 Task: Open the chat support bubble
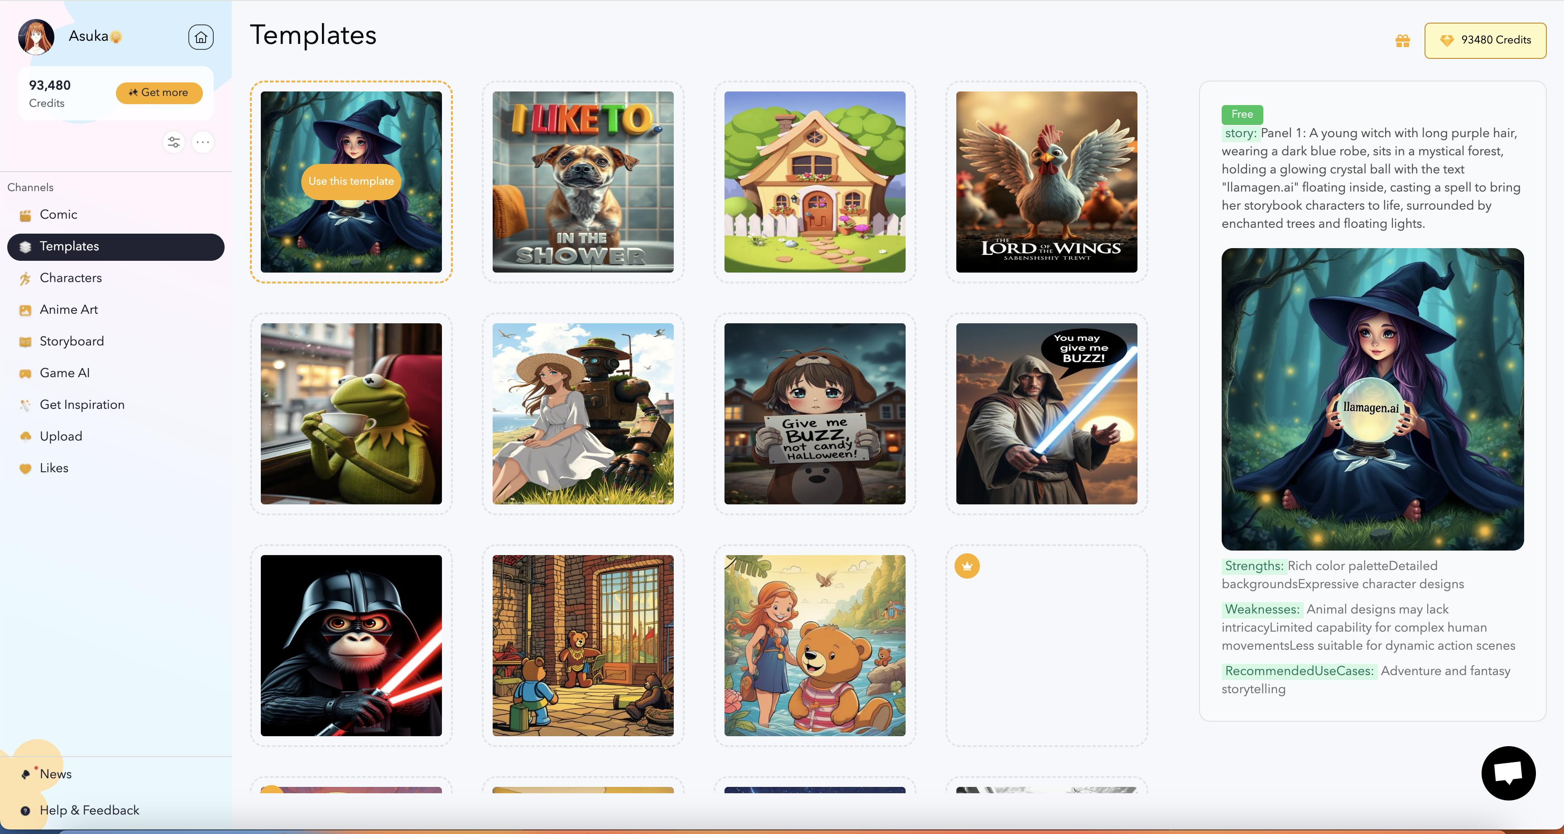(x=1507, y=773)
